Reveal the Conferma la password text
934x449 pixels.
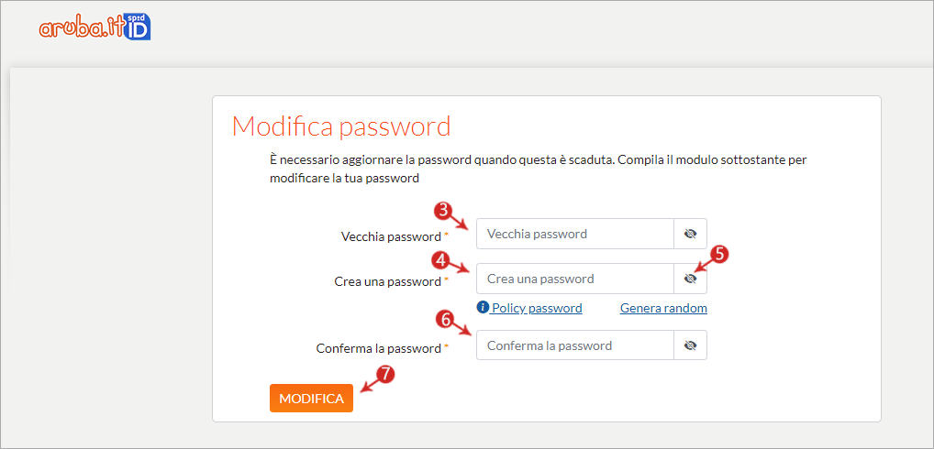pyautogui.click(x=690, y=345)
